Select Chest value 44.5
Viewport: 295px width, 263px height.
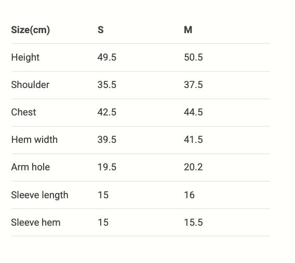point(193,112)
